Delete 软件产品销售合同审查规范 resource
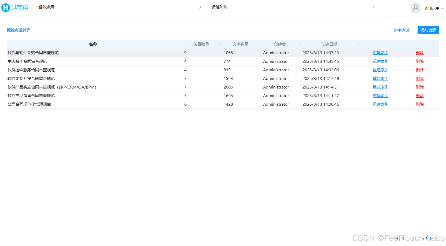Image resolution: width=446 pixels, height=246 pixels. (420, 96)
